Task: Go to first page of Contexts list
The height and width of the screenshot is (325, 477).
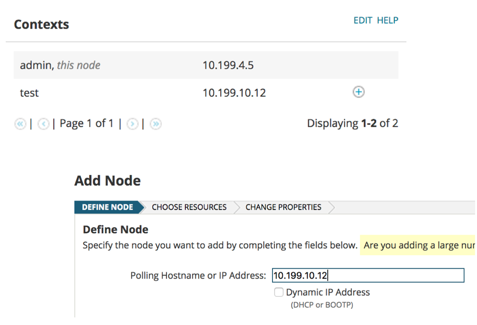Action: coord(20,124)
